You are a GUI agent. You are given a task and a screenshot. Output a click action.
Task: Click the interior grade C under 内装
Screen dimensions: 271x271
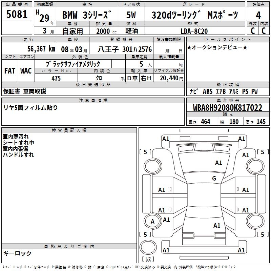264,31
